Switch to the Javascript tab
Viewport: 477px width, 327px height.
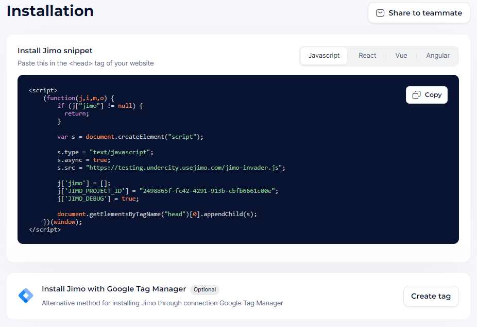pyautogui.click(x=324, y=56)
